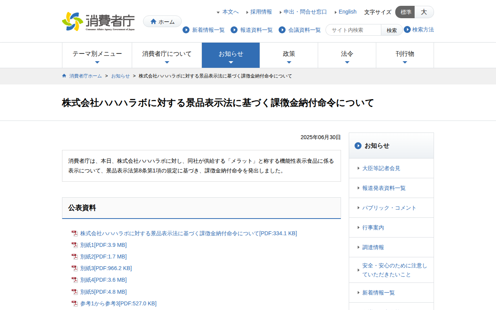Click the arrow icon beside 検索方法

(x=407, y=29)
